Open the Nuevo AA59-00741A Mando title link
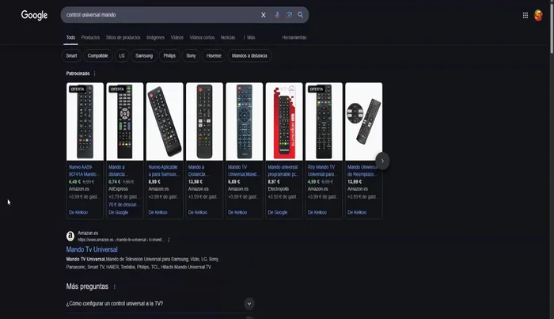 pyautogui.click(x=84, y=171)
